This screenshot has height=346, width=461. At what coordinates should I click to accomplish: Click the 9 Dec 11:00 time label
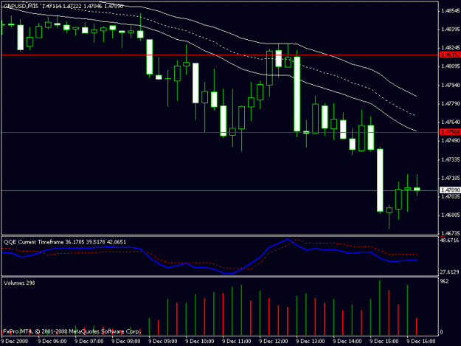point(237,341)
